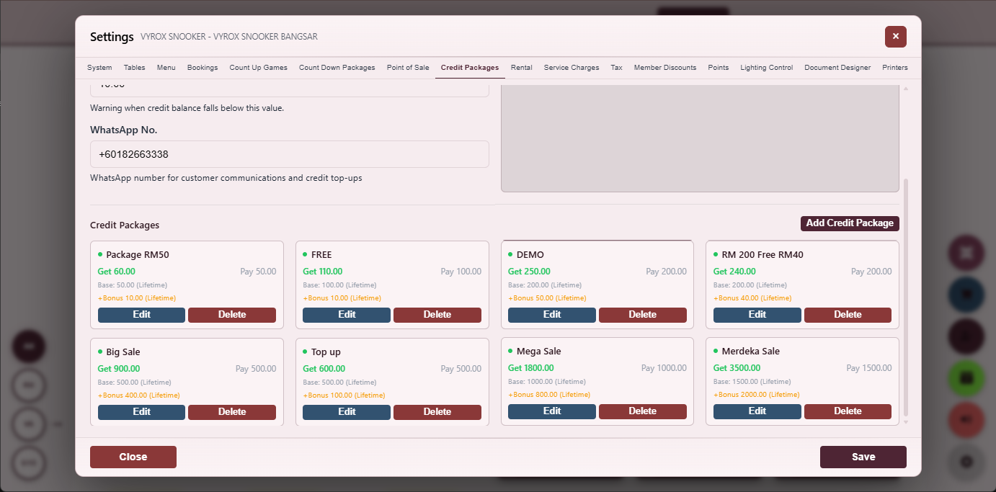Click the scrollbar up arrow in settings panel
The image size is (996, 492).
[906, 89]
